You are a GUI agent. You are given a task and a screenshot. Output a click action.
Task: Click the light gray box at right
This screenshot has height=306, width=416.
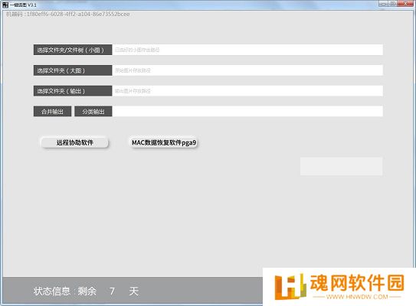[342, 166]
